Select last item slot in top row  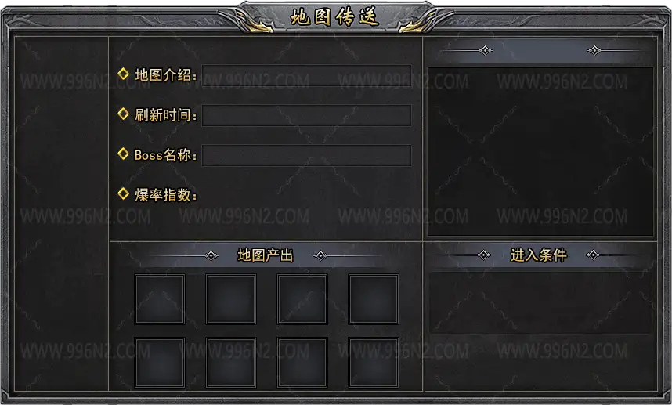374,299
